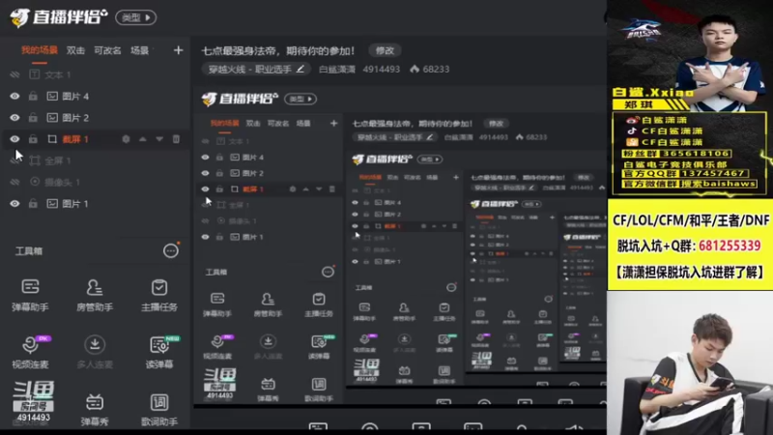Select the 图片 1 source row

coord(96,203)
